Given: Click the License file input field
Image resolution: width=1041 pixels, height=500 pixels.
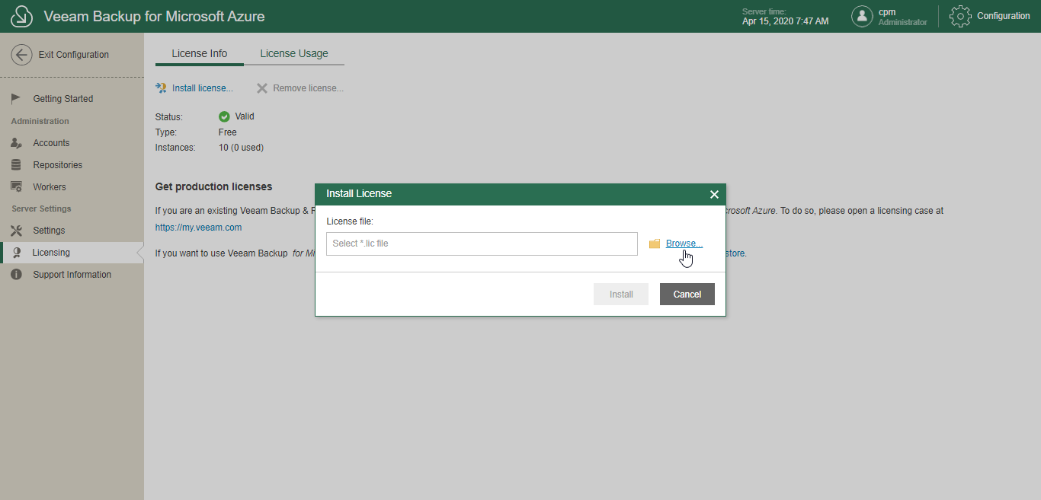Looking at the screenshot, I should tap(482, 244).
